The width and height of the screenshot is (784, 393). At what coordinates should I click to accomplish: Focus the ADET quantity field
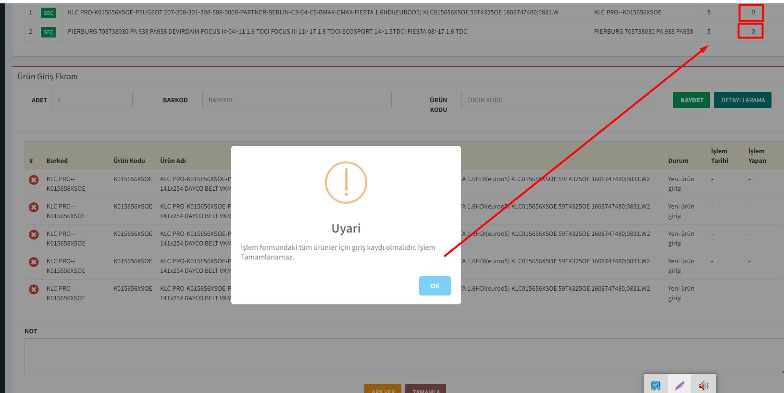(x=91, y=100)
